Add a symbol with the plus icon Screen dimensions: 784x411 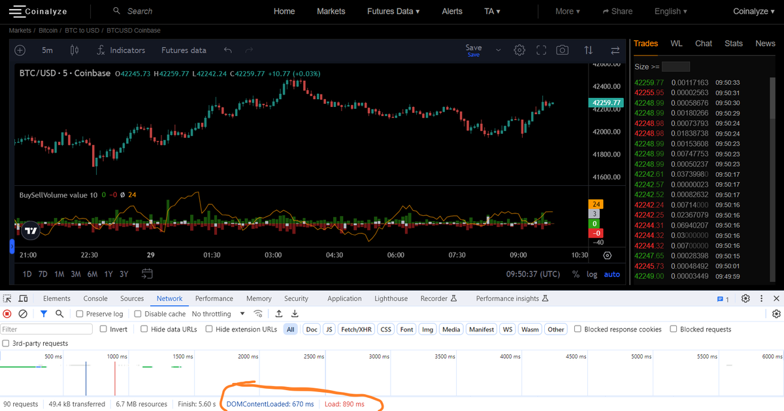point(20,50)
